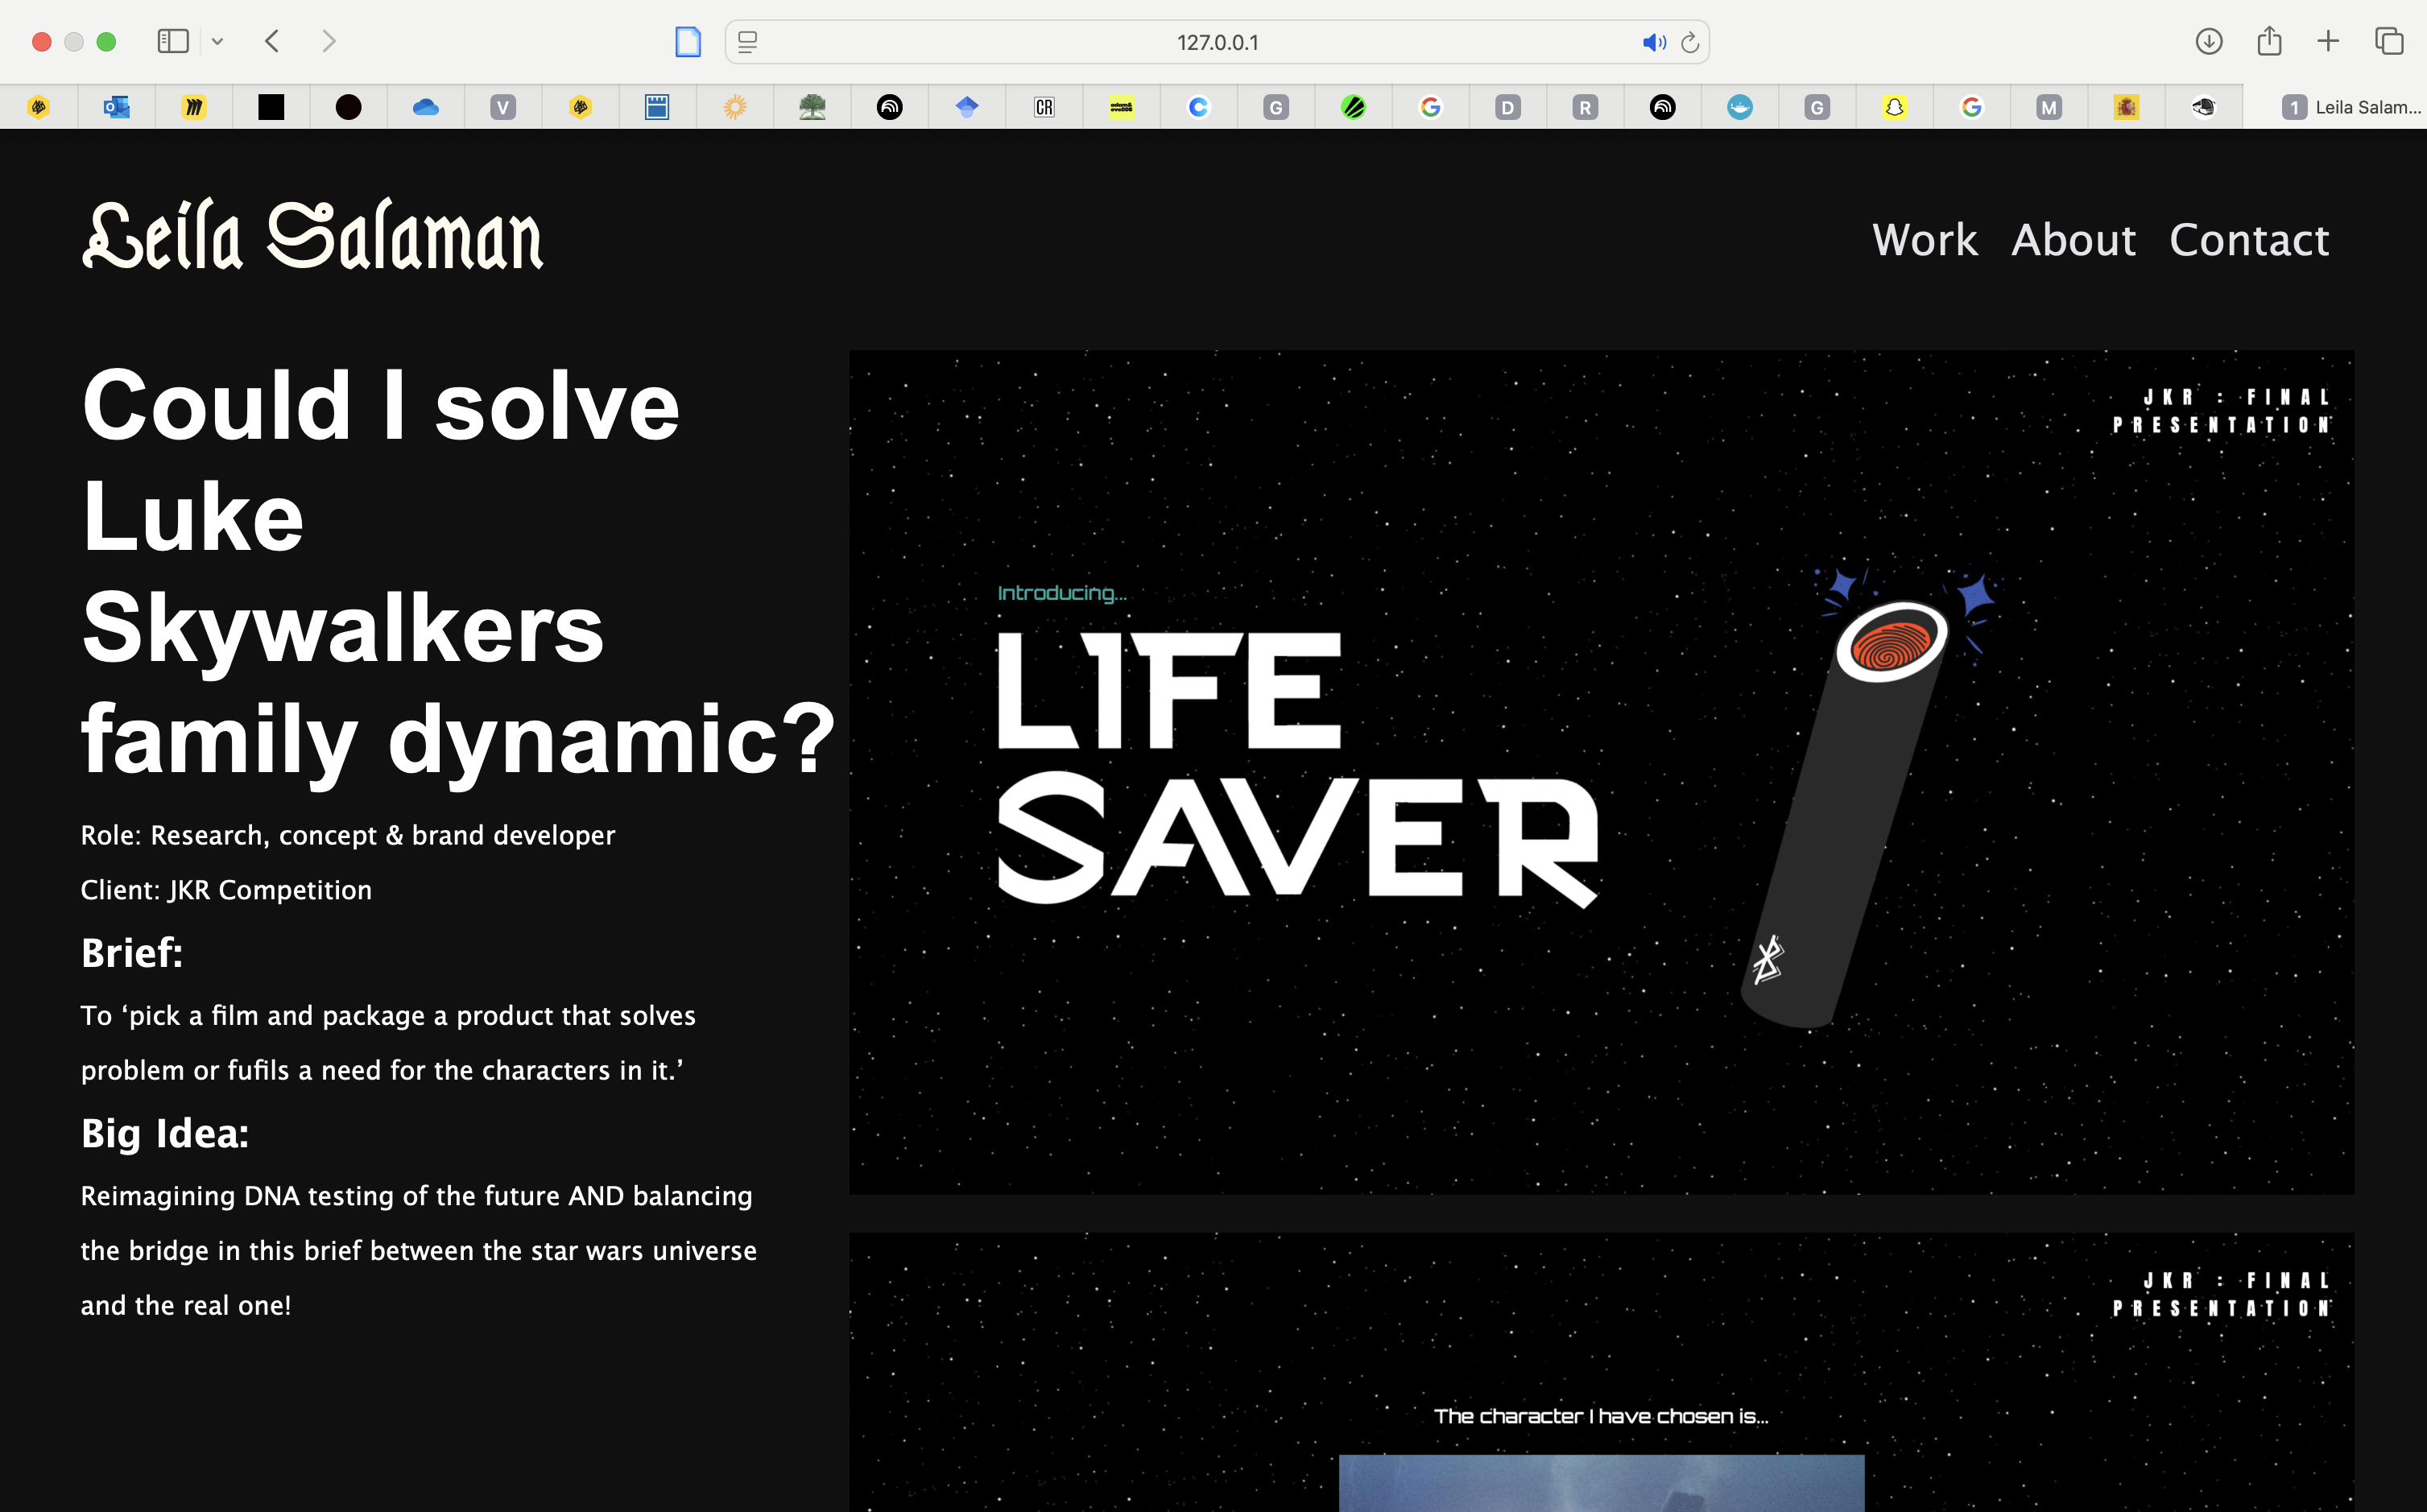Switch to the black square favicon tab

point(271,107)
